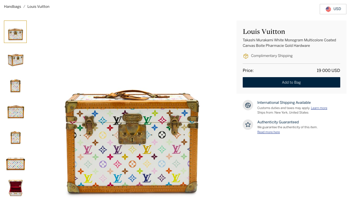The width and height of the screenshot is (352, 207).
Task: Go to Louis Vuitton breadcrumb
Action: click(x=38, y=7)
